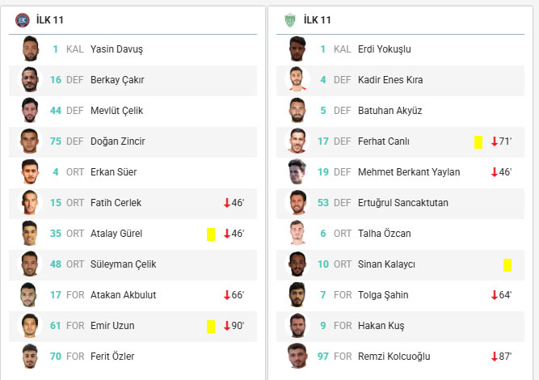Click the right team's green club crest
This screenshot has height=380, width=539.
[290, 20]
